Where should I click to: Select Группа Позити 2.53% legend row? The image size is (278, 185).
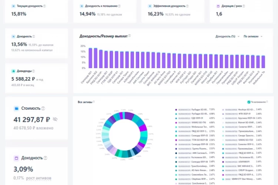pos(195,149)
